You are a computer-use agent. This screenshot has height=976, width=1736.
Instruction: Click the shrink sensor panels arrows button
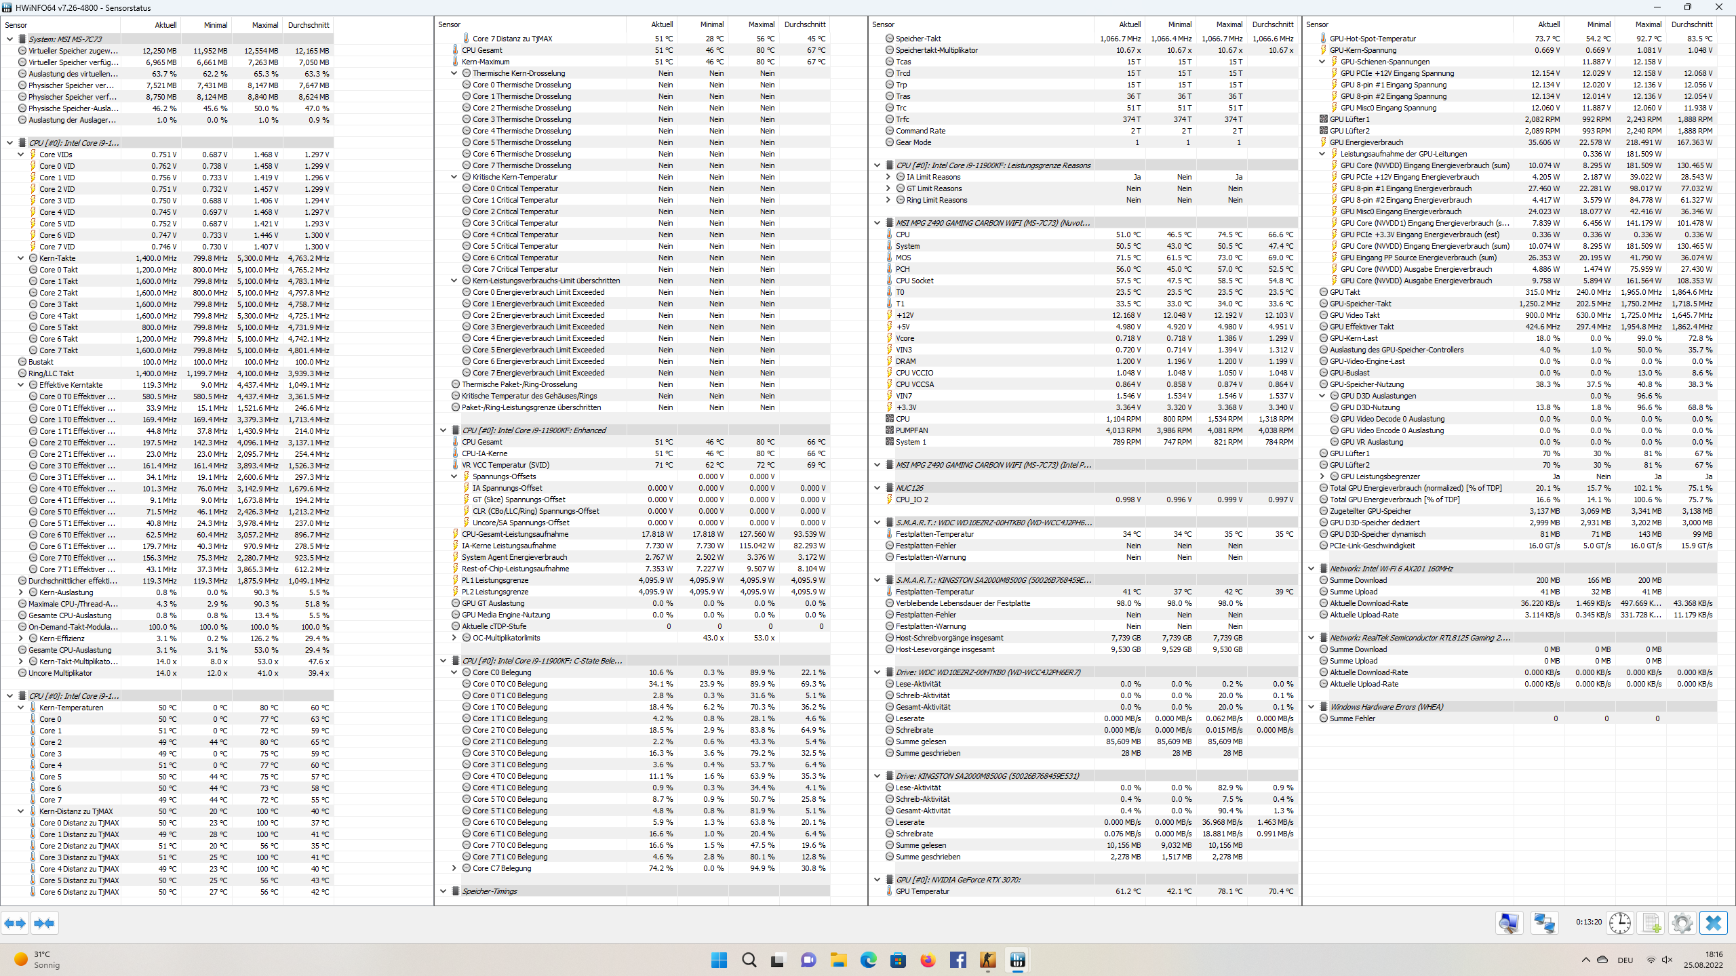[x=44, y=923]
